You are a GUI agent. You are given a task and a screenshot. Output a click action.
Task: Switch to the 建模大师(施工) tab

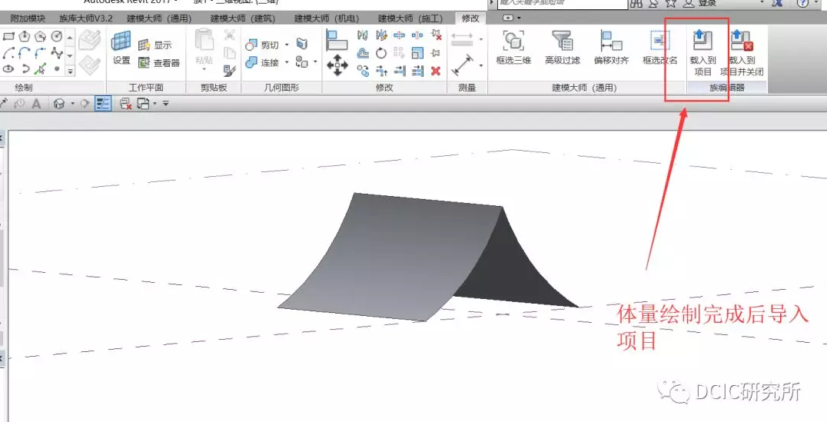[410, 18]
